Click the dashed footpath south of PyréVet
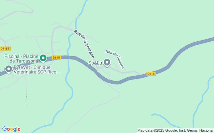This screenshot has width=214, height=133. pyautogui.click(x=26, y=99)
